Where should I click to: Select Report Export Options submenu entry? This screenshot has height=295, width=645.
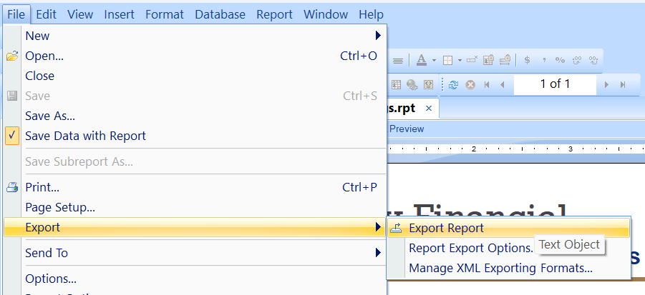509,249
